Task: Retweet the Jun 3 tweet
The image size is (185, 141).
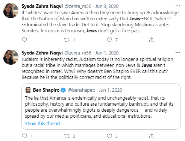Action: 67,40
